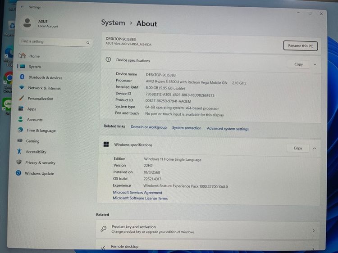Image resolution: width=338 pixels, height=253 pixels.
Task: Click the System type value 64-bit operating system
Action: (182, 108)
